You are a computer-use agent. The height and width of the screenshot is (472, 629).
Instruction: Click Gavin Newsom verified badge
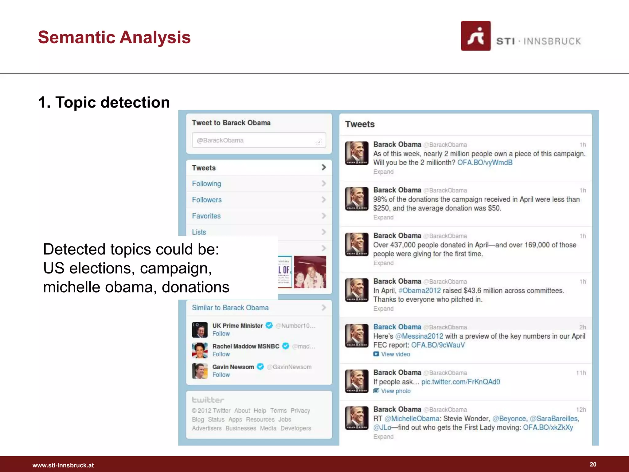(260, 367)
